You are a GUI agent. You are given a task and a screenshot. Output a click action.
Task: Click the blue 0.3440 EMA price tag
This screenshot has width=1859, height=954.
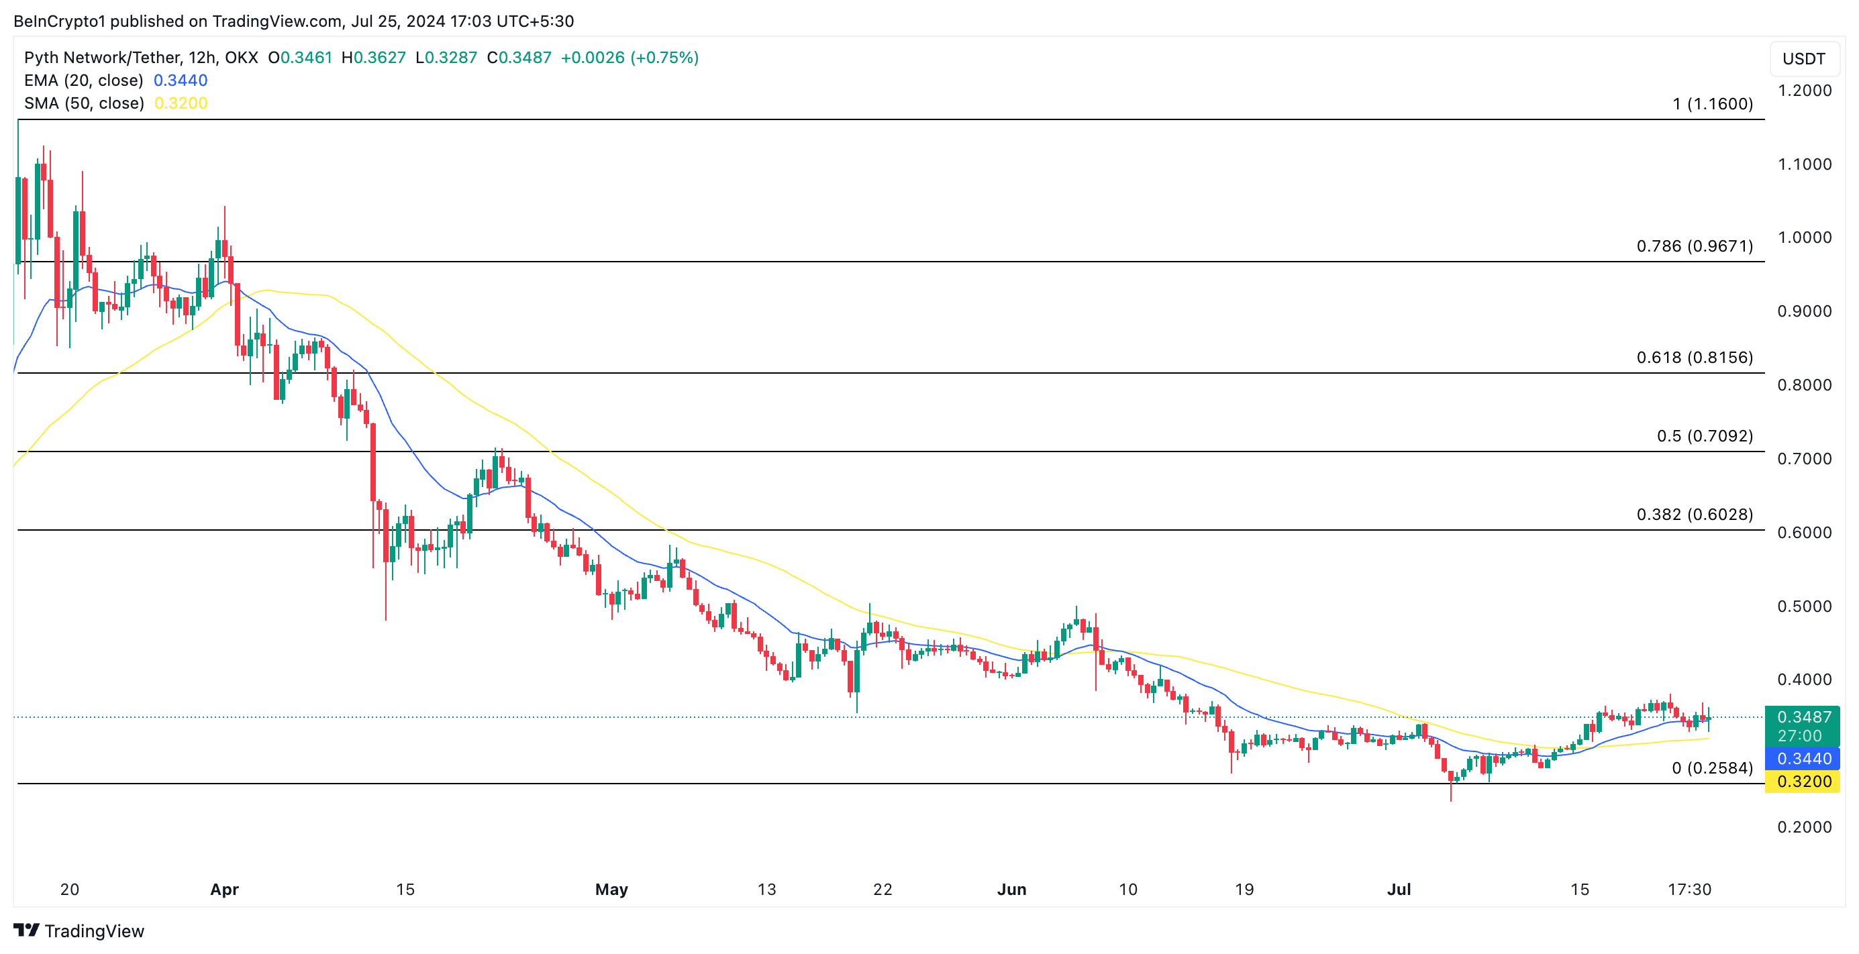pos(1803,759)
